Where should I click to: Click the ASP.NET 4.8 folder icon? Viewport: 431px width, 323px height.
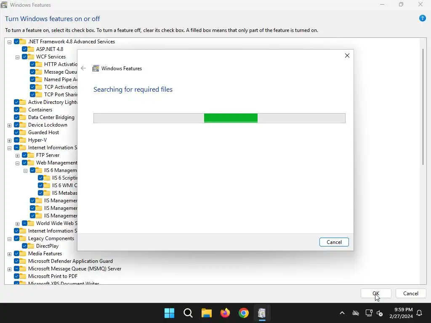31,49
